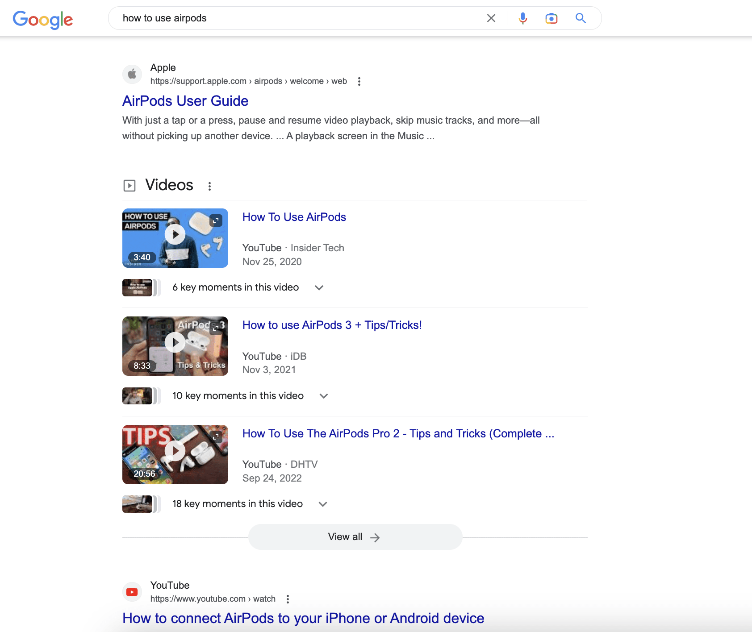The height and width of the screenshot is (632, 752).
Task: Open AirPods User Guide link
Action: click(185, 101)
